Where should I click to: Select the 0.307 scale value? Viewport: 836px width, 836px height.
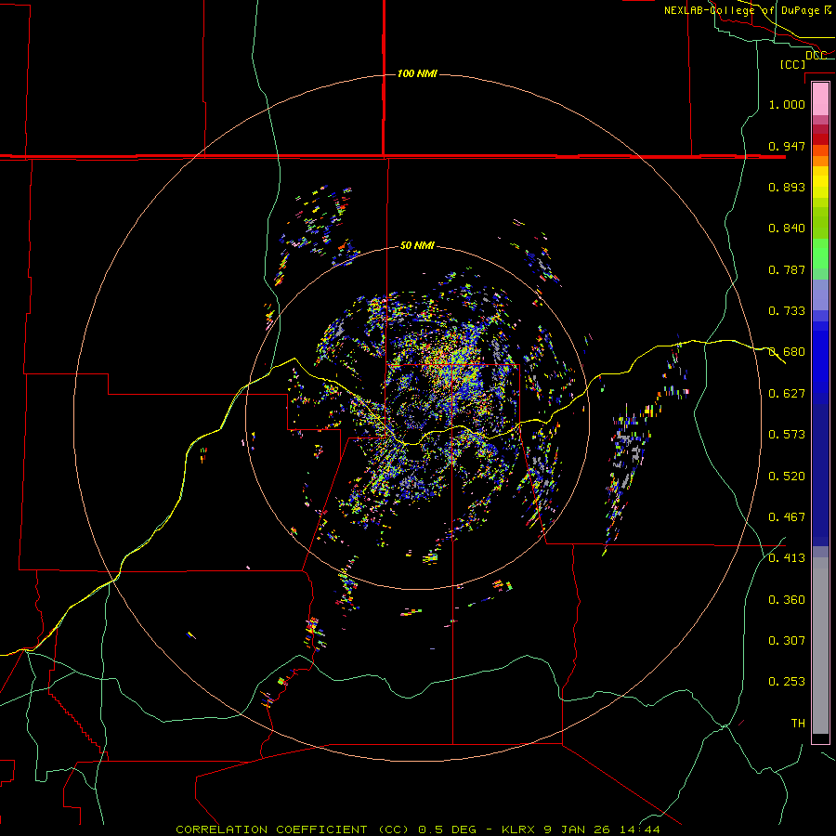[787, 640]
